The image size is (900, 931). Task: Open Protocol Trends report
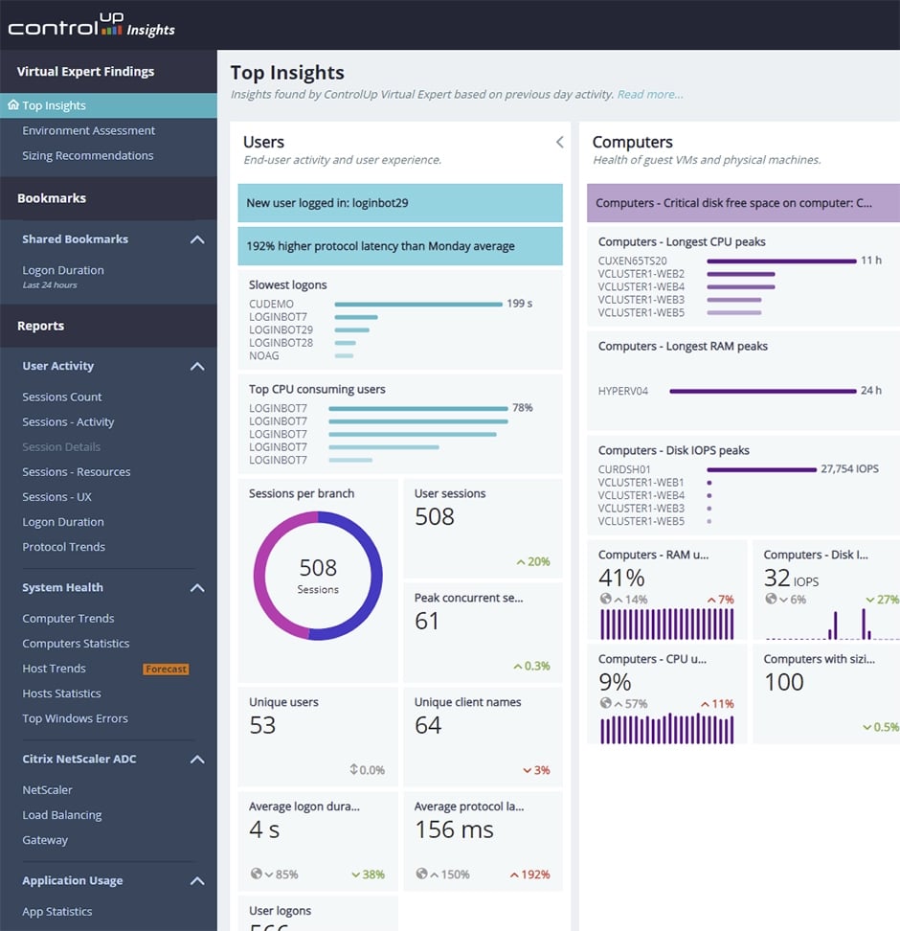click(63, 547)
